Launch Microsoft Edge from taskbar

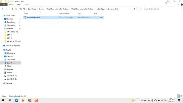pos(17,100)
